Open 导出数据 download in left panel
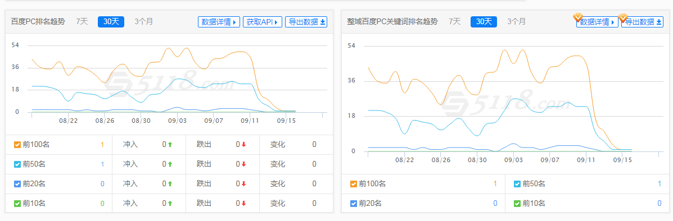The image size is (673, 221). click(x=306, y=22)
